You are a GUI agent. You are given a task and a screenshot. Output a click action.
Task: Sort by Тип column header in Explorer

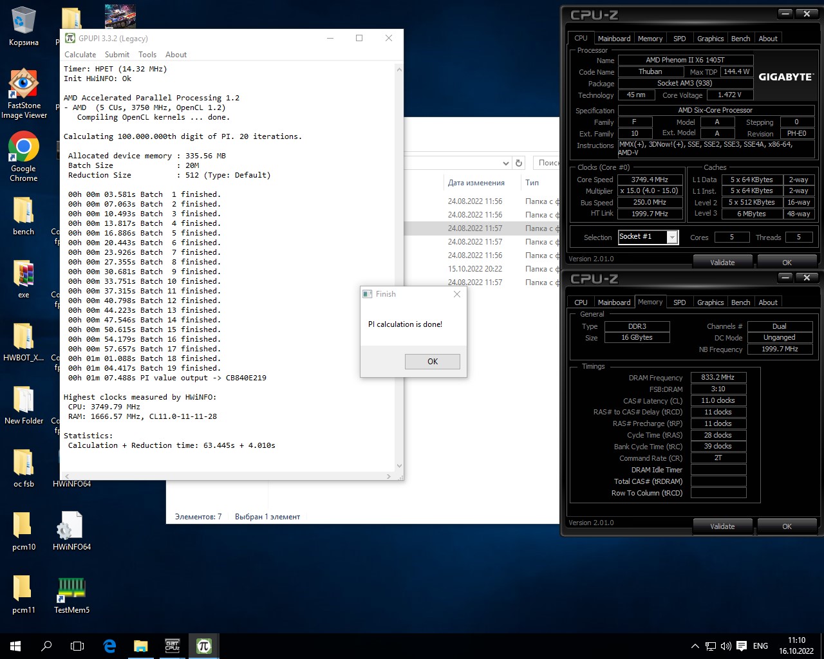[x=532, y=183]
